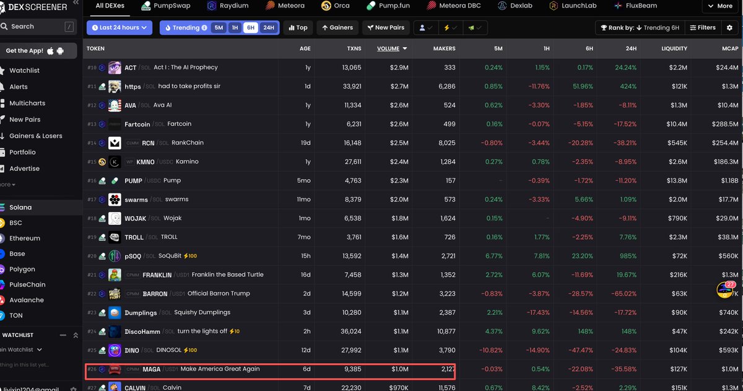743x391 pixels.
Task: Click the ACT token avatar image
Action: pos(115,68)
